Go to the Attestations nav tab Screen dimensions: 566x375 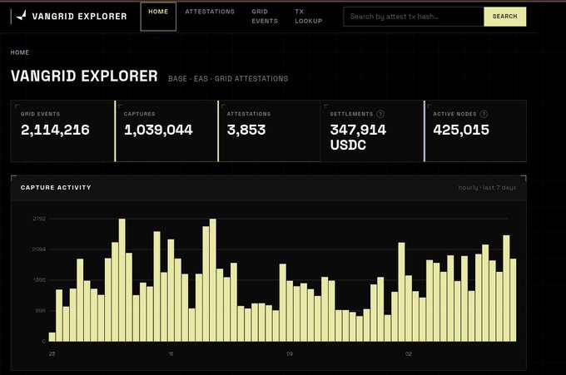[x=210, y=12]
